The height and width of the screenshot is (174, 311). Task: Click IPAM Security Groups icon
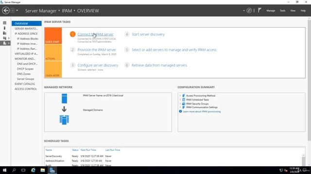point(184,103)
